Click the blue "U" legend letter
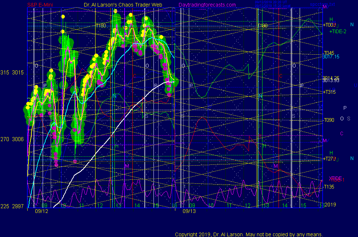Viewport: 358px width, 237px height. click(355, 85)
